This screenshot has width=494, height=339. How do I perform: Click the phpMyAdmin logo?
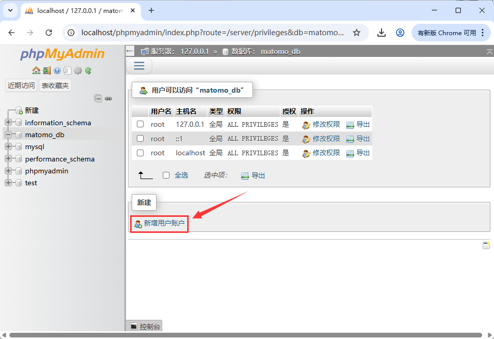[62, 54]
